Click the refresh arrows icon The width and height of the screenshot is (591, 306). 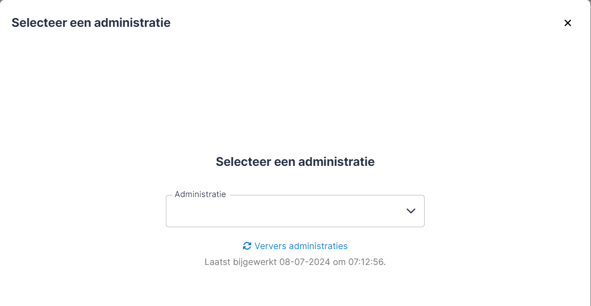[x=247, y=246]
